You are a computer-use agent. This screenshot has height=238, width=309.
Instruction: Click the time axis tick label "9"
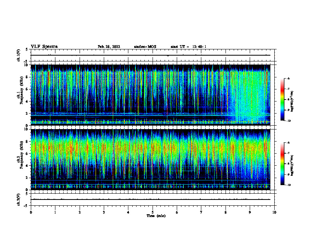pos(250,212)
